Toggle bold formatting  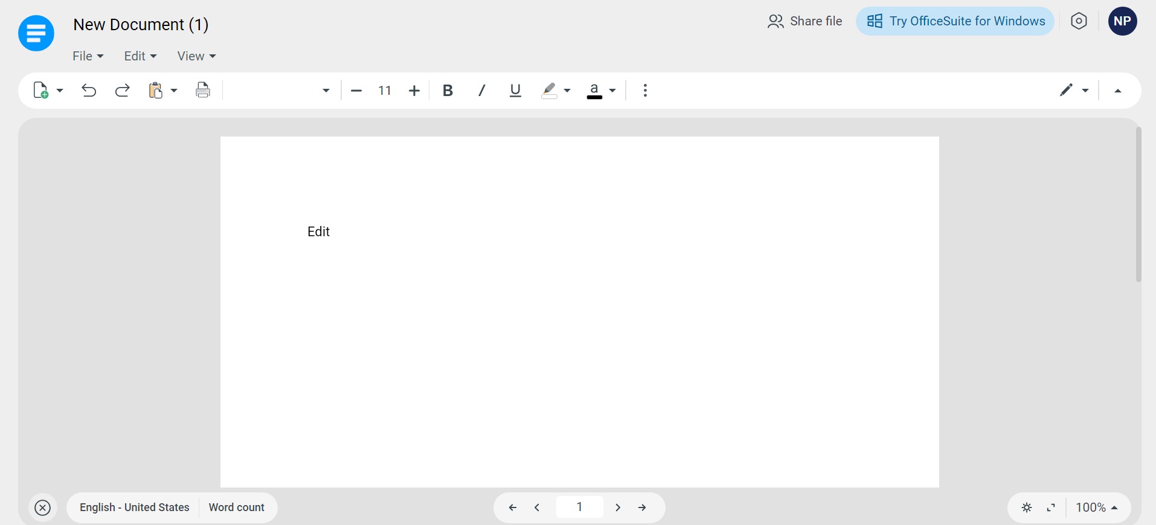(x=448, y=91)
